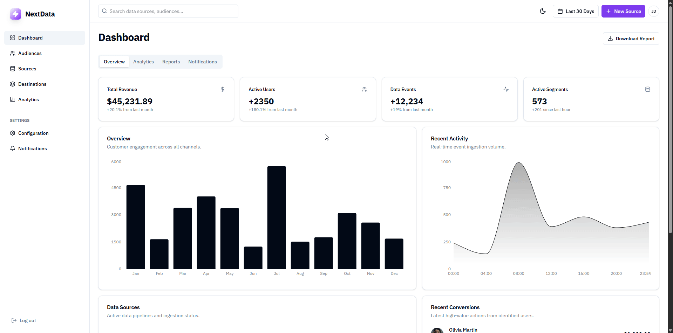Click the Destinations layers icon
The height and width of the screenshot is (333, 673).
(x=13, y=84)
